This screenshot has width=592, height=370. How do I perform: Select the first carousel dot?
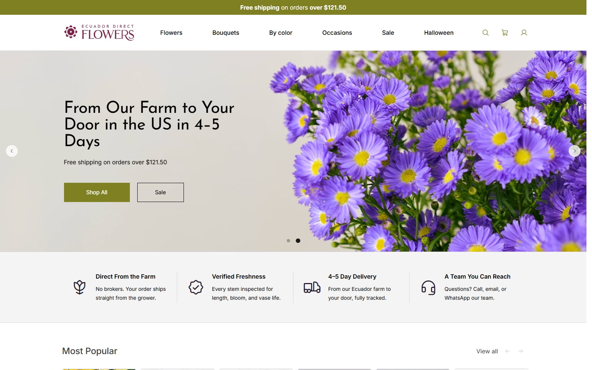point(288,241)
